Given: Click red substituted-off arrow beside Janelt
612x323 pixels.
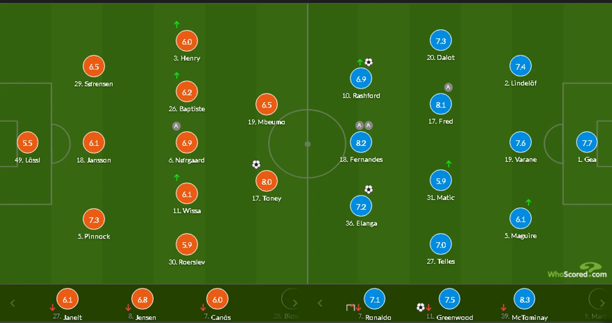Looking at the screenshot, I should (52, 308).
